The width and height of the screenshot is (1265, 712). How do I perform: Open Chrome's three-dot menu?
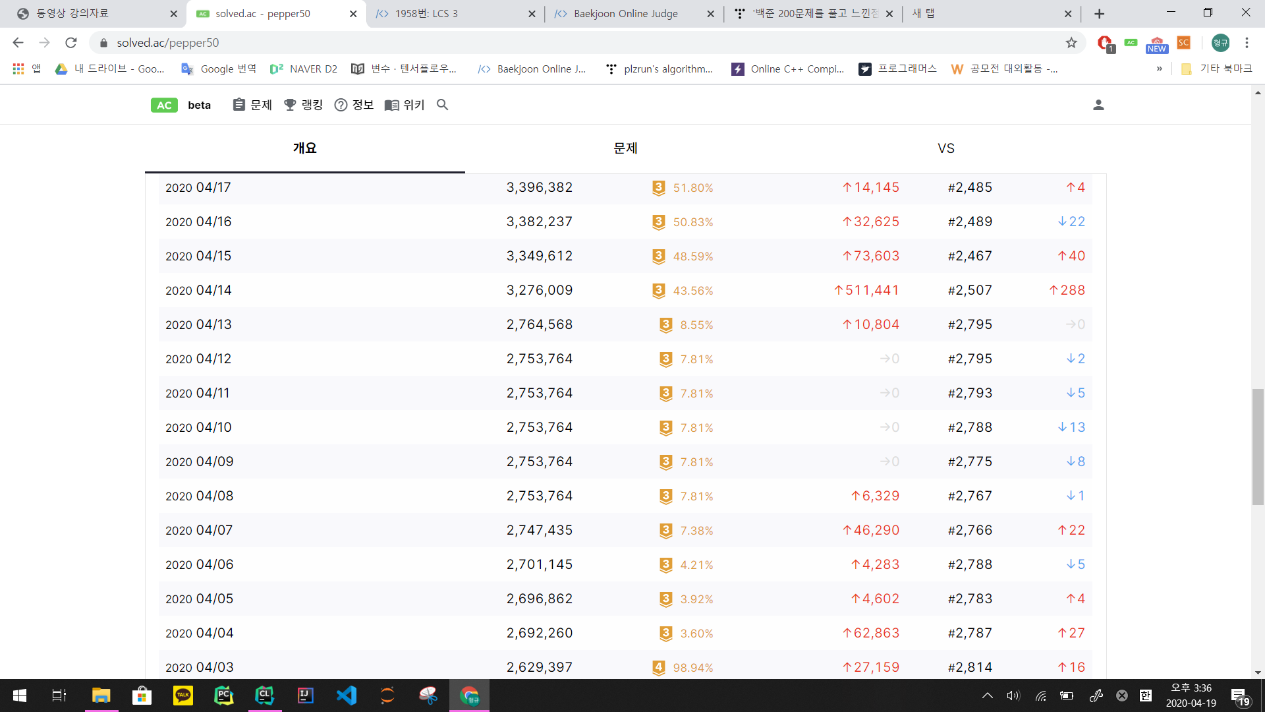[x=1247, y=43]
